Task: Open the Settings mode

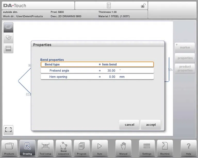Action: pyautogui.click(x=147, y=148)
